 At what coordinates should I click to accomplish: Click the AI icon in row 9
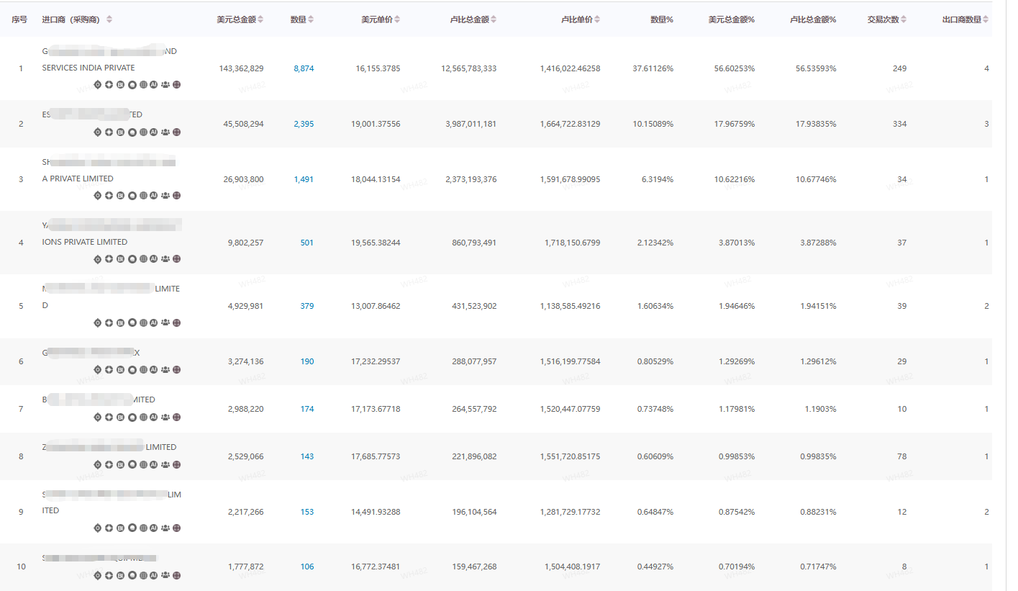(154, 528)
